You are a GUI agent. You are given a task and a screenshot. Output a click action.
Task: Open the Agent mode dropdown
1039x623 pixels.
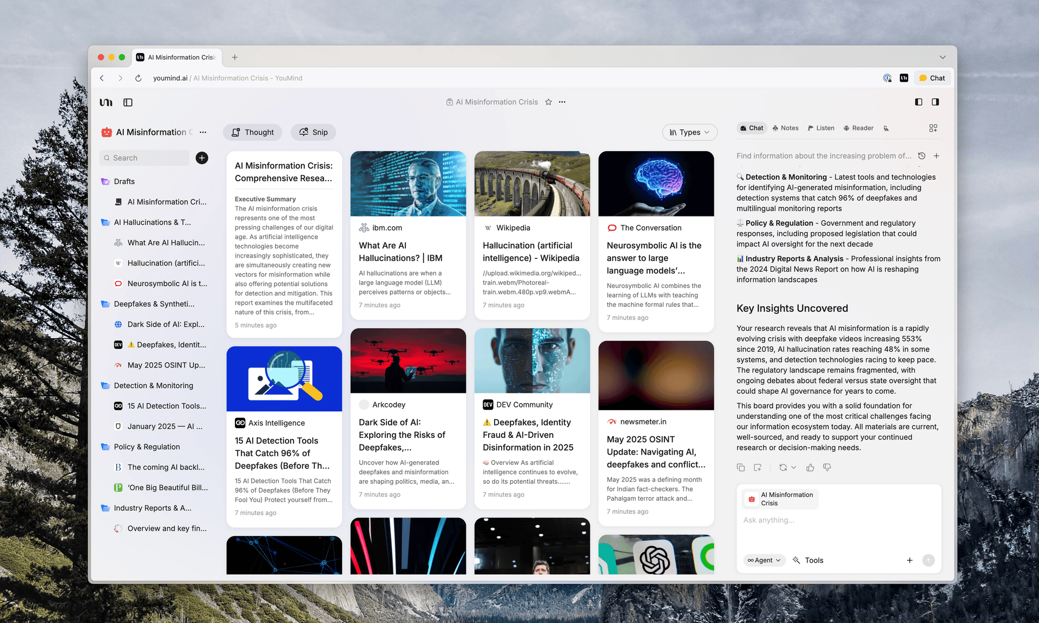coord(764,561)
